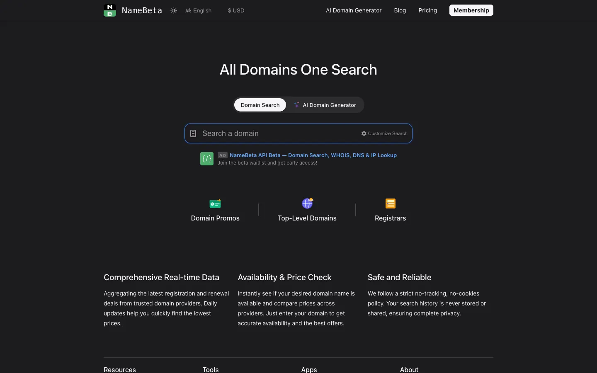Open the English language selector
This screenshot has width=597, height=373.
tap(198, 10)
